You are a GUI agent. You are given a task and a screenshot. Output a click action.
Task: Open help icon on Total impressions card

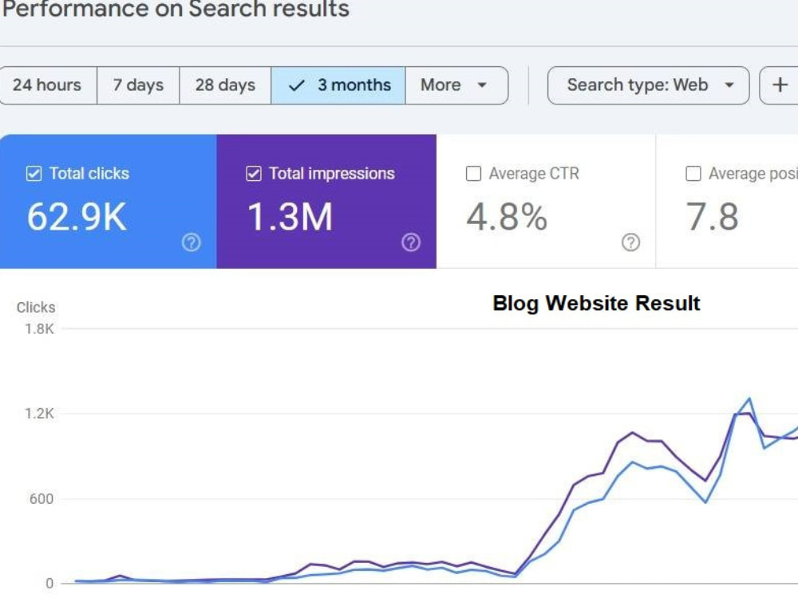[x=411, y=242]
